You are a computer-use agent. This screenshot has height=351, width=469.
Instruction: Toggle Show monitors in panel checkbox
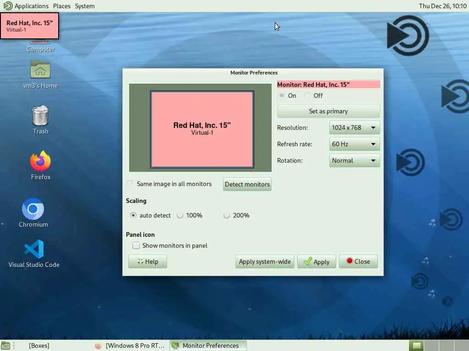[x=136, y=245]
